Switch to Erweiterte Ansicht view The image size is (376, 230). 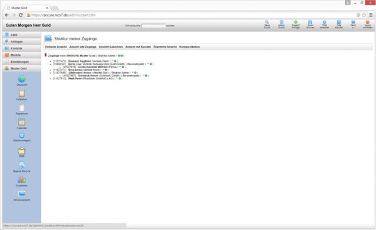pos(165,47)
